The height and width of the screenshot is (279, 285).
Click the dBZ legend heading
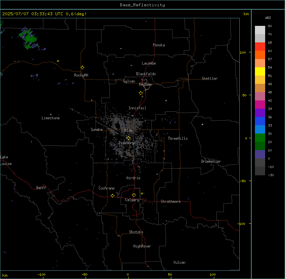pos(268,18)
